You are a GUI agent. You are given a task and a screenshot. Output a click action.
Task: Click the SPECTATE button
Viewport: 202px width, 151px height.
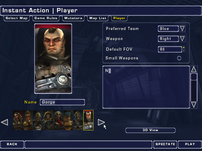[x=165, y=144]
